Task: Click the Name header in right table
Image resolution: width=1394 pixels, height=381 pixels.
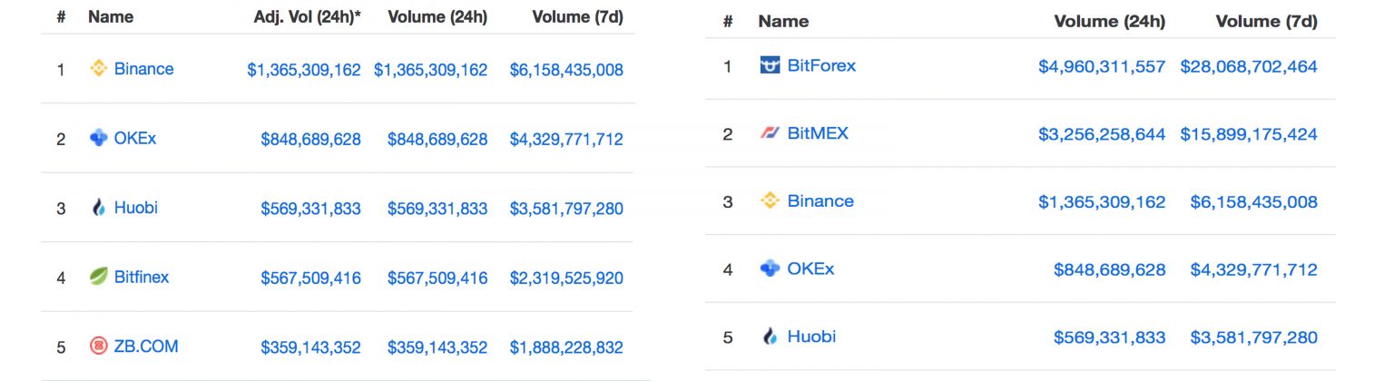Action: tap(783, 21)
